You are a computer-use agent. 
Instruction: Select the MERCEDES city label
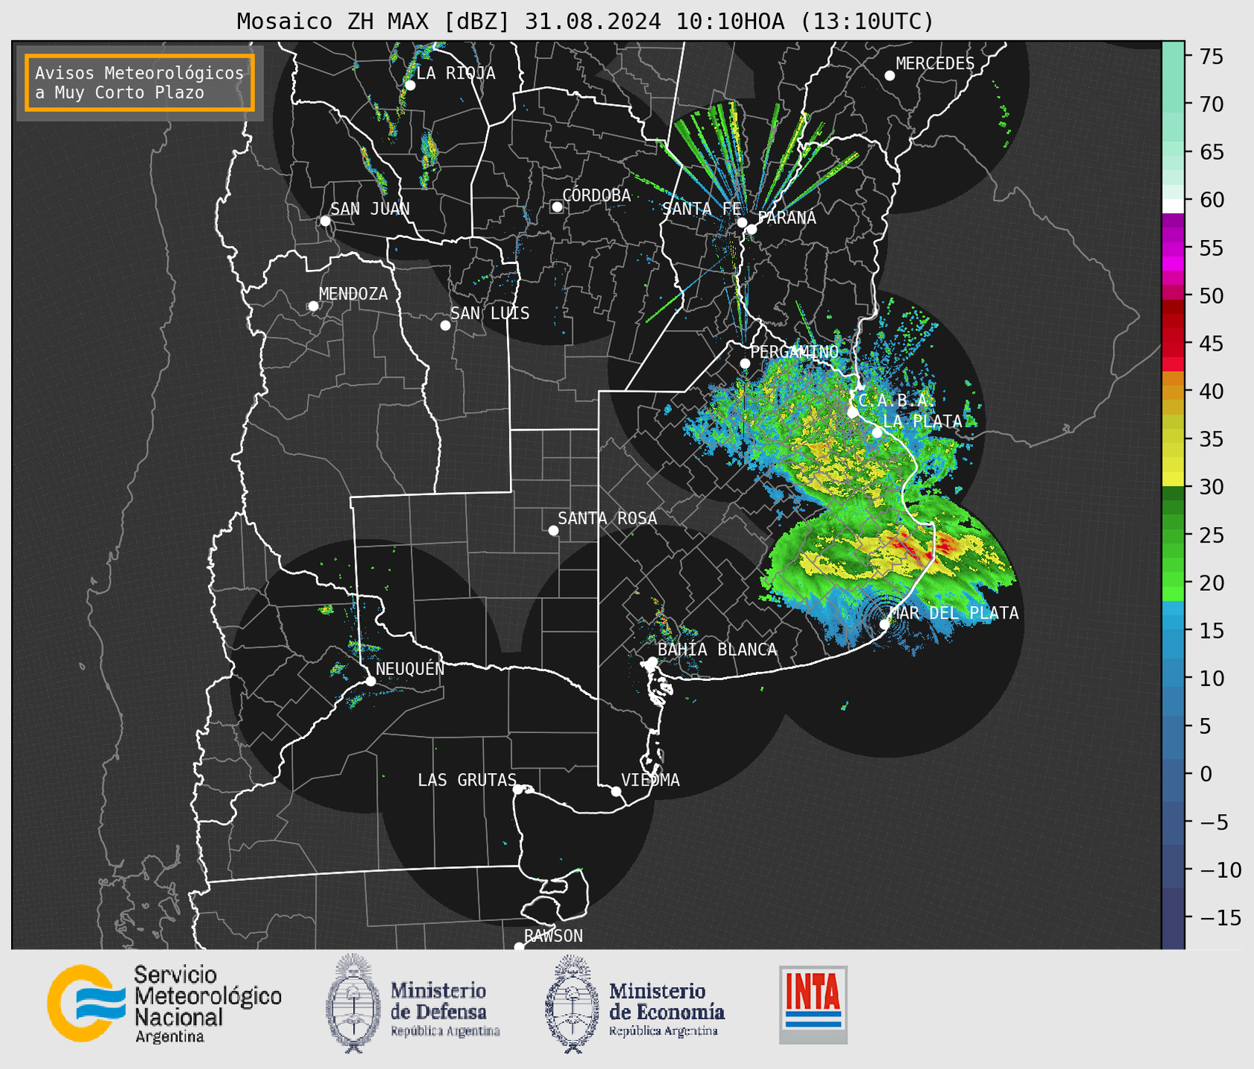935,64
